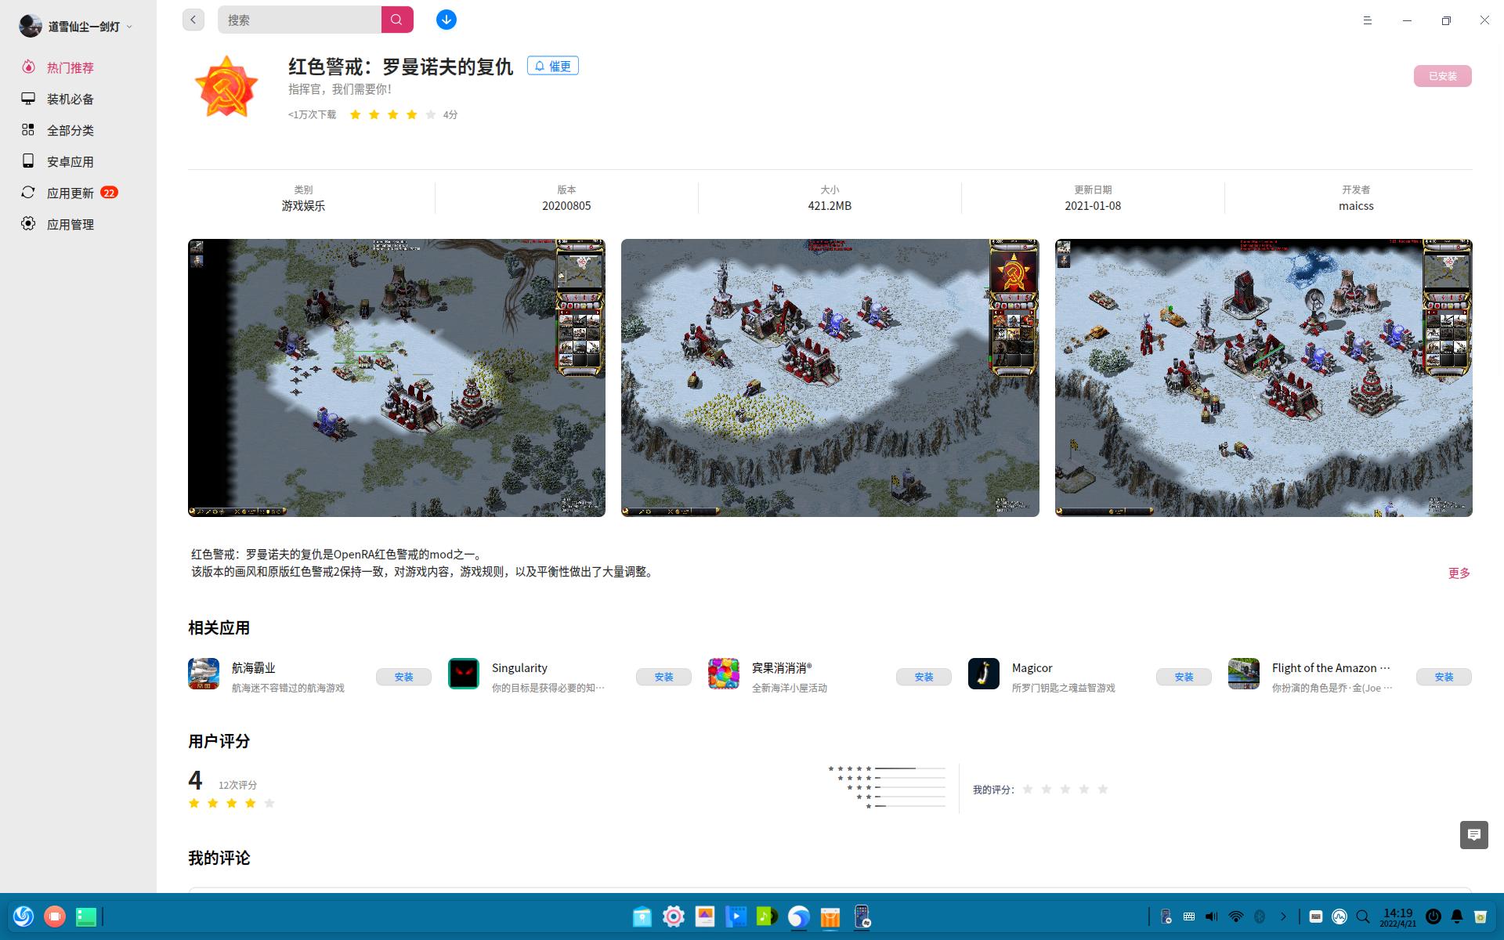1504x940 pixels.
Task: Open the notification bell in system tray
Action: coord(1457,916)
